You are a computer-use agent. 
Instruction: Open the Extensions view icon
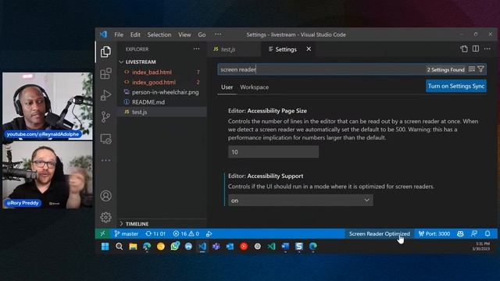[105, 73]
